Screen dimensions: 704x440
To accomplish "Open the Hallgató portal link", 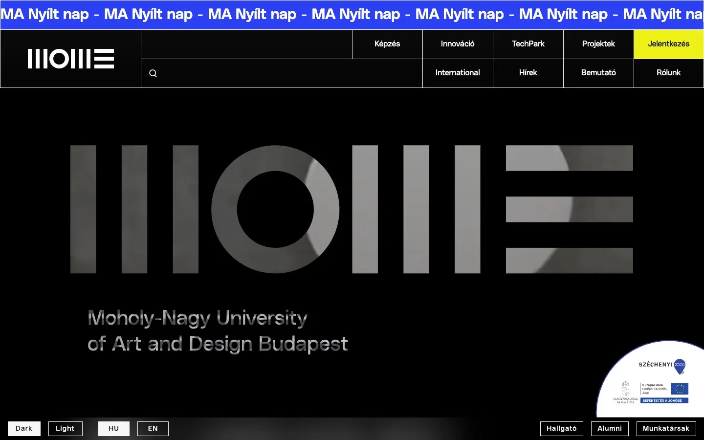I will (x=562, y=429).
